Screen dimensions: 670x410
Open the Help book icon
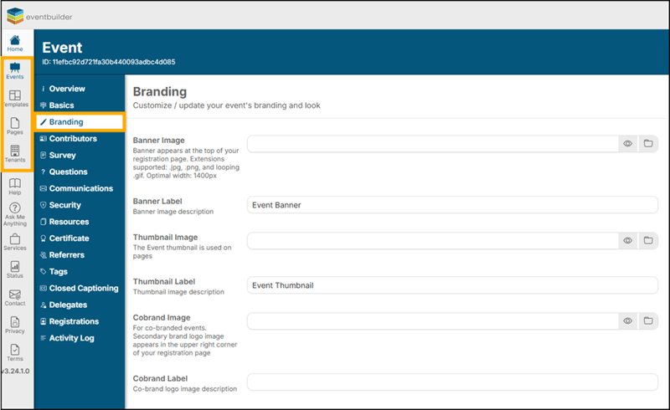click(15, 187)
